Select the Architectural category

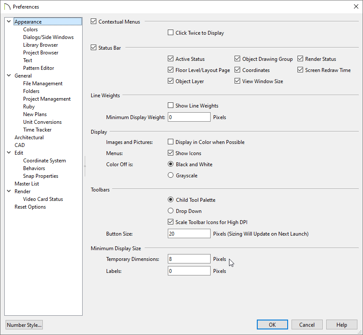(x=29, y=138)
